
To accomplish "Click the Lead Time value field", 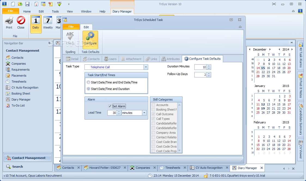I will click(x=112, y=113).
